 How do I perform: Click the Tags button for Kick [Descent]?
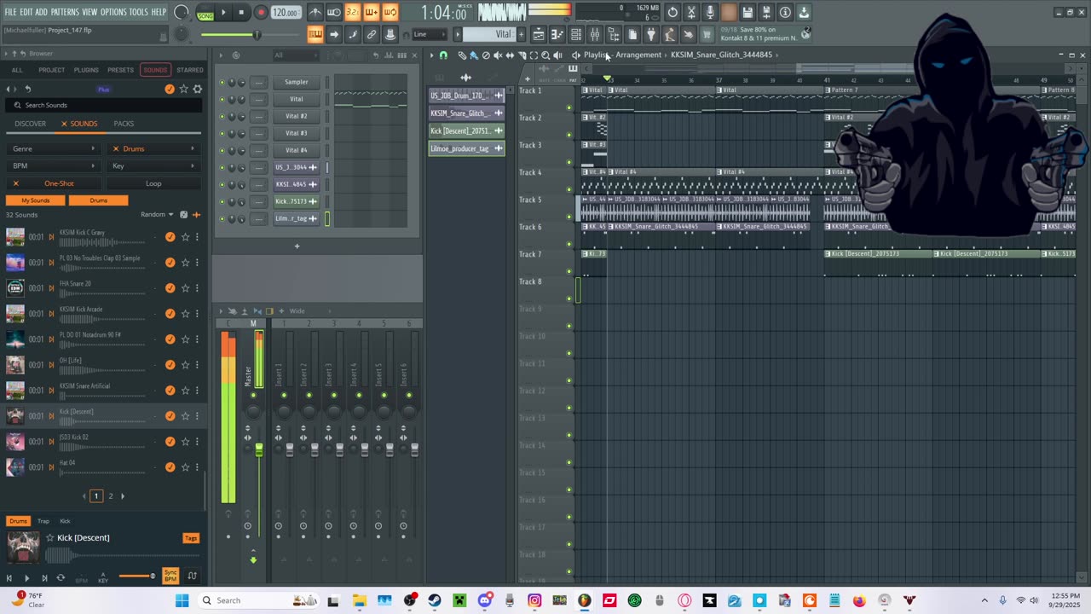(x=190, y=538)
